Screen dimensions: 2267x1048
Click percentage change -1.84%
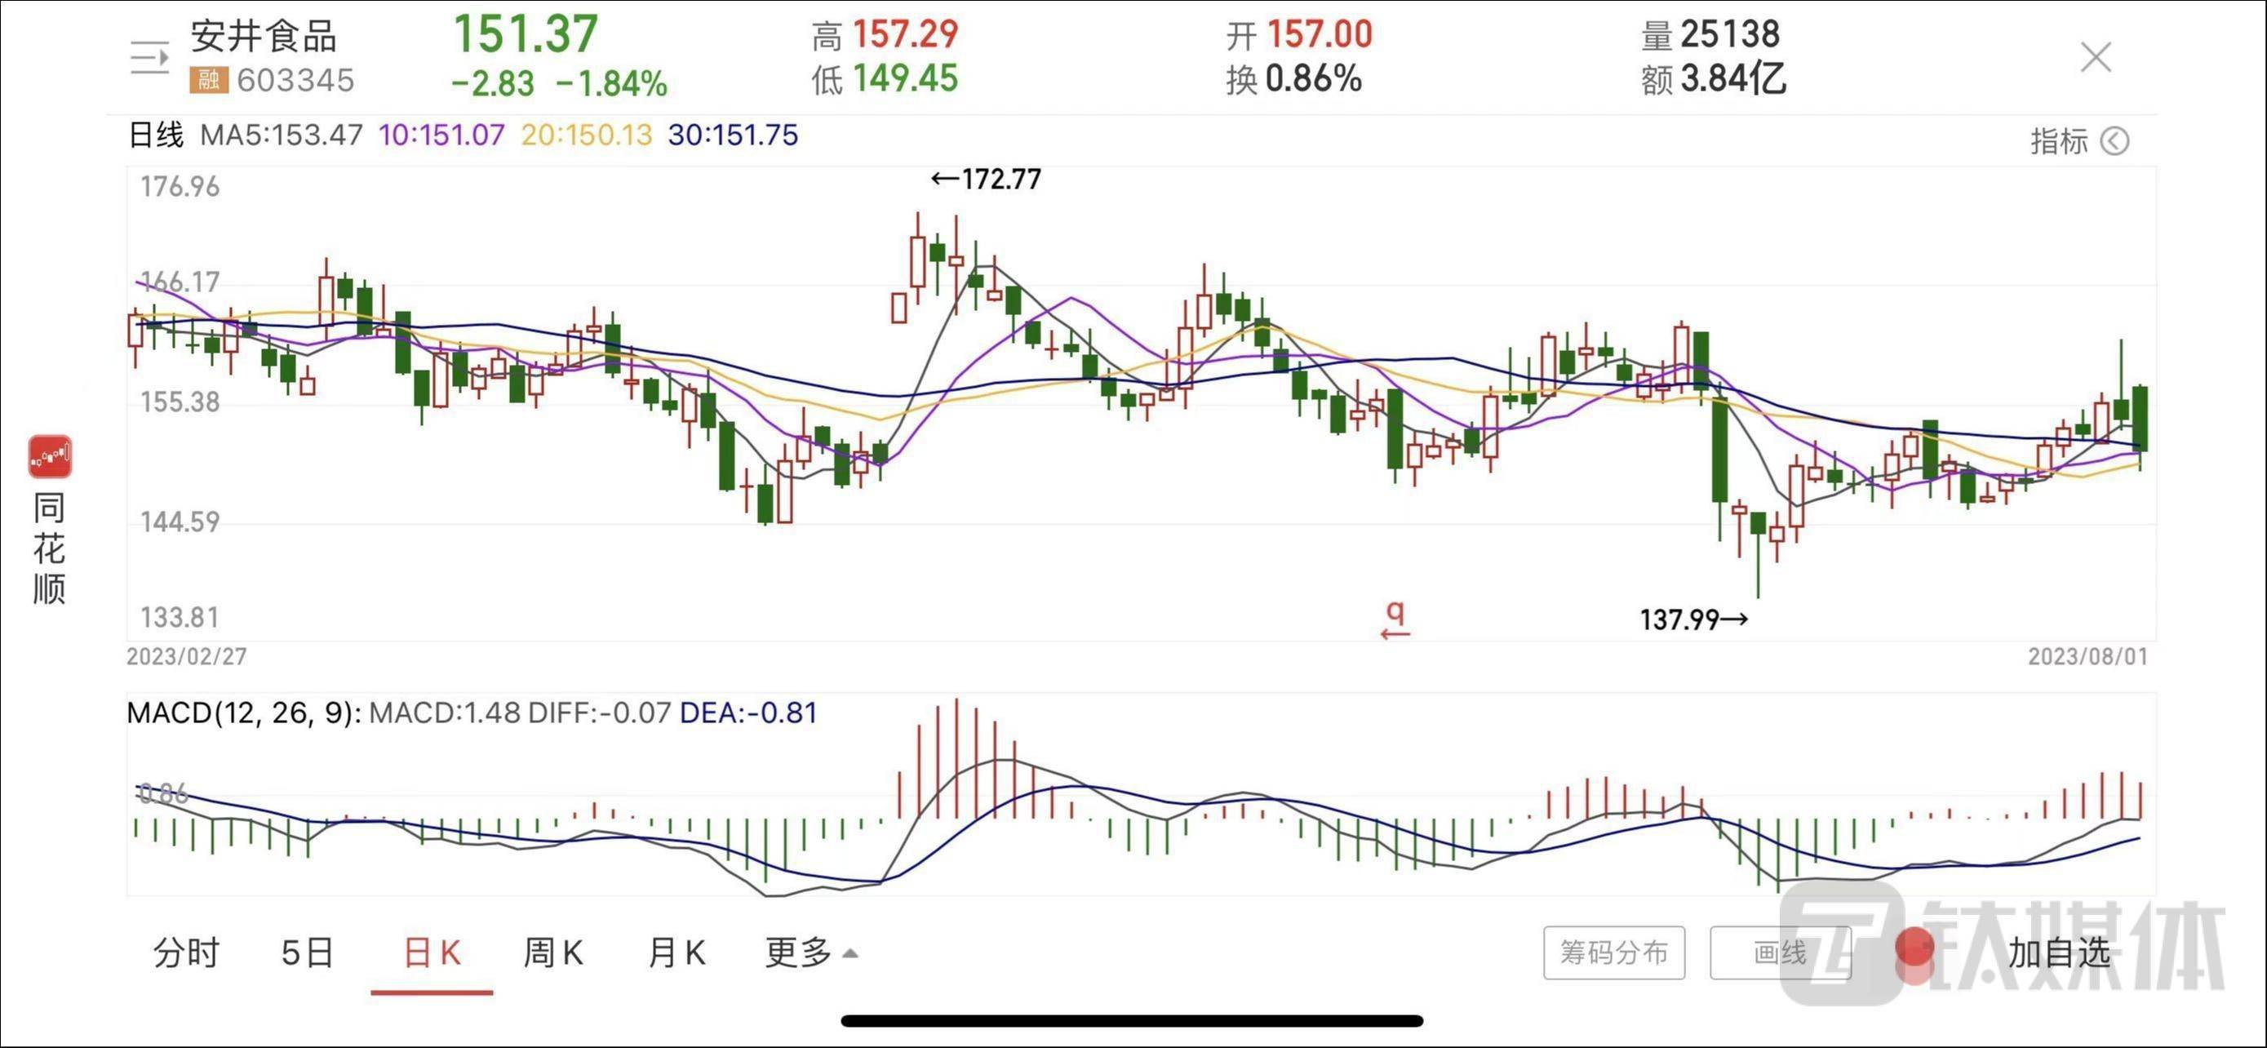611,83
